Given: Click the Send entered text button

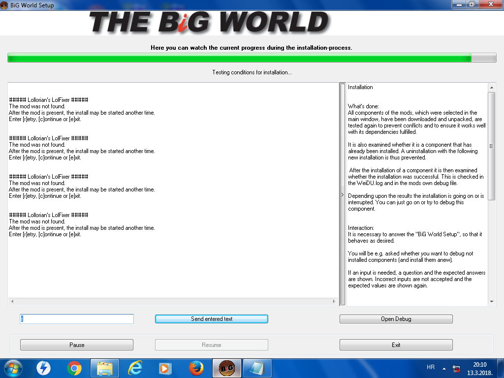Looking at the screenshot, I should pos(212,319).
